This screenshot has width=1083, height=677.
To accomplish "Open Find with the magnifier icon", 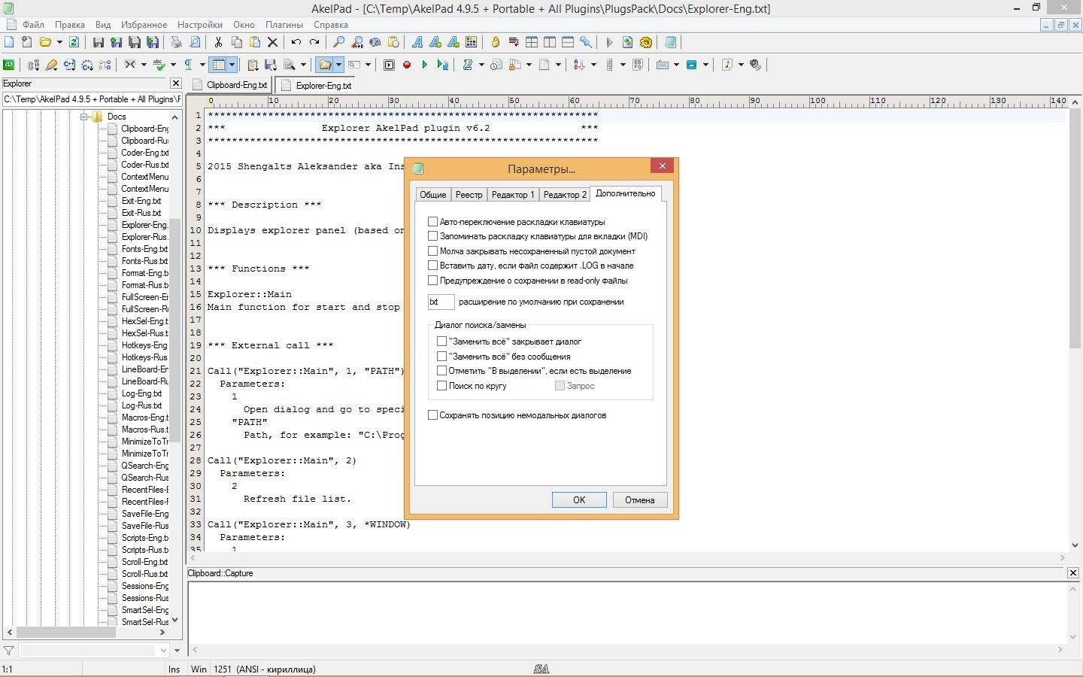I will [x=338, y=43].
